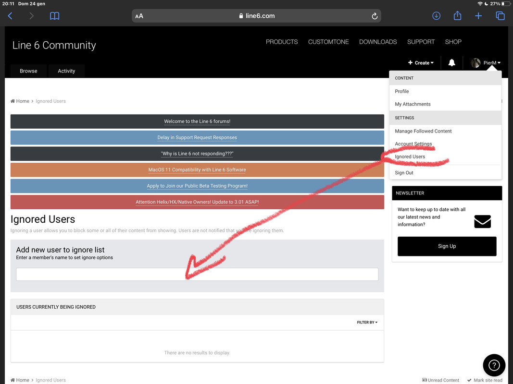Open DOWNLOADS navigation link

coord(377,42)
